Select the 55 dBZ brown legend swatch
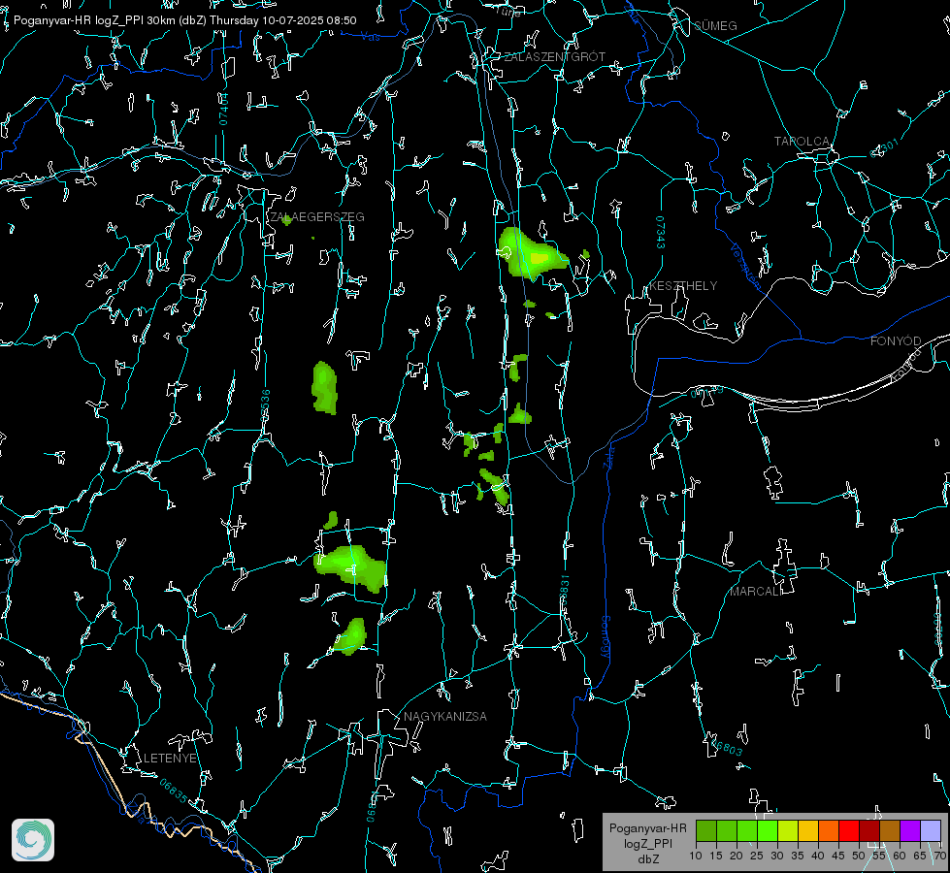Viewport: 950px width, 873px height. pos(890,830)
